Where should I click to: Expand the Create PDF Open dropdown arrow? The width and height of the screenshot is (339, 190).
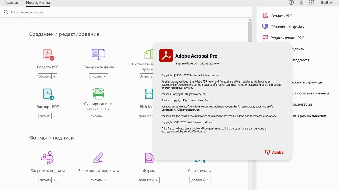(x=54, y=77)
